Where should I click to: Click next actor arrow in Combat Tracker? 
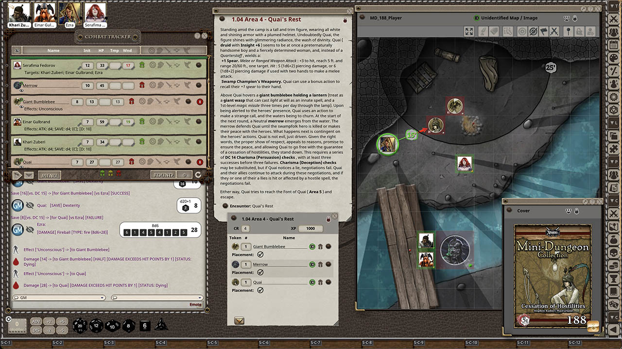[x=17, y=175]
